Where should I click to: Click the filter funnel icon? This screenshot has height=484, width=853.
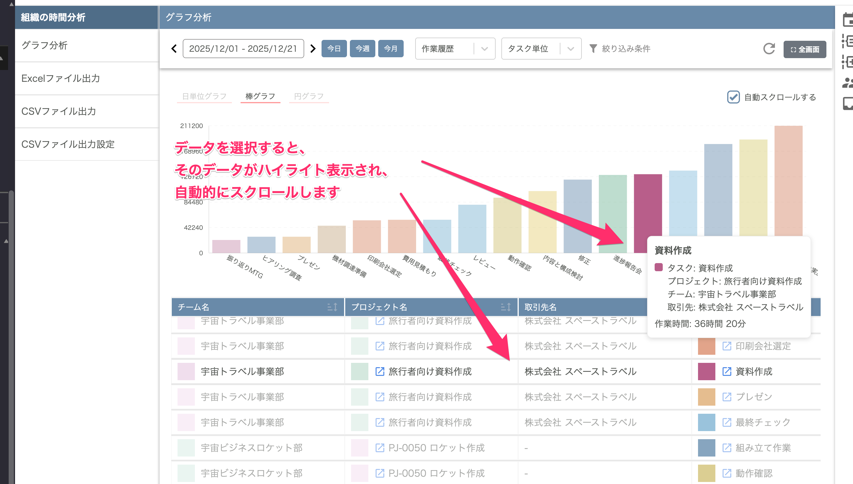pyautogui.click(x=593, y=49)
